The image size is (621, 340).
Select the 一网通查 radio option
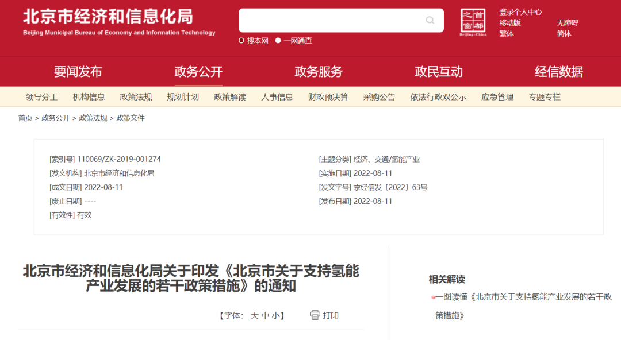(x=278, y=41)
